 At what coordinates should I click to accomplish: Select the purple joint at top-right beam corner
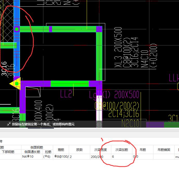tap(99, 29)
